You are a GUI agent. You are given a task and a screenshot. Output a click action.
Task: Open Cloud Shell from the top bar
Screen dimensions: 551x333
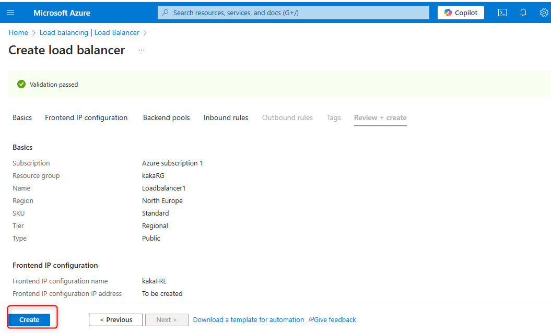[502, 13]
